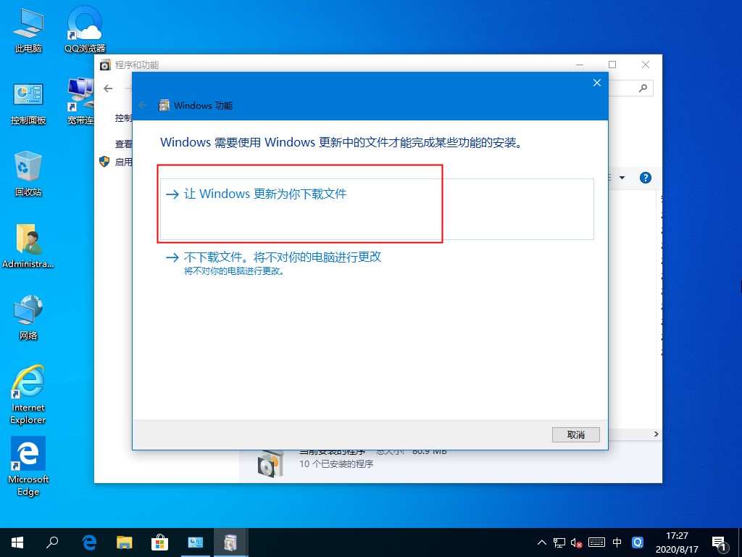Switch input language via the 中 indicator
Image resolution: width=742 pixels, height=557 pixels.
(x=617, y=542)
